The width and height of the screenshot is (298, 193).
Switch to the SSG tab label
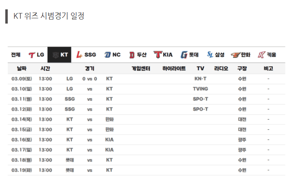click(90, 55)
